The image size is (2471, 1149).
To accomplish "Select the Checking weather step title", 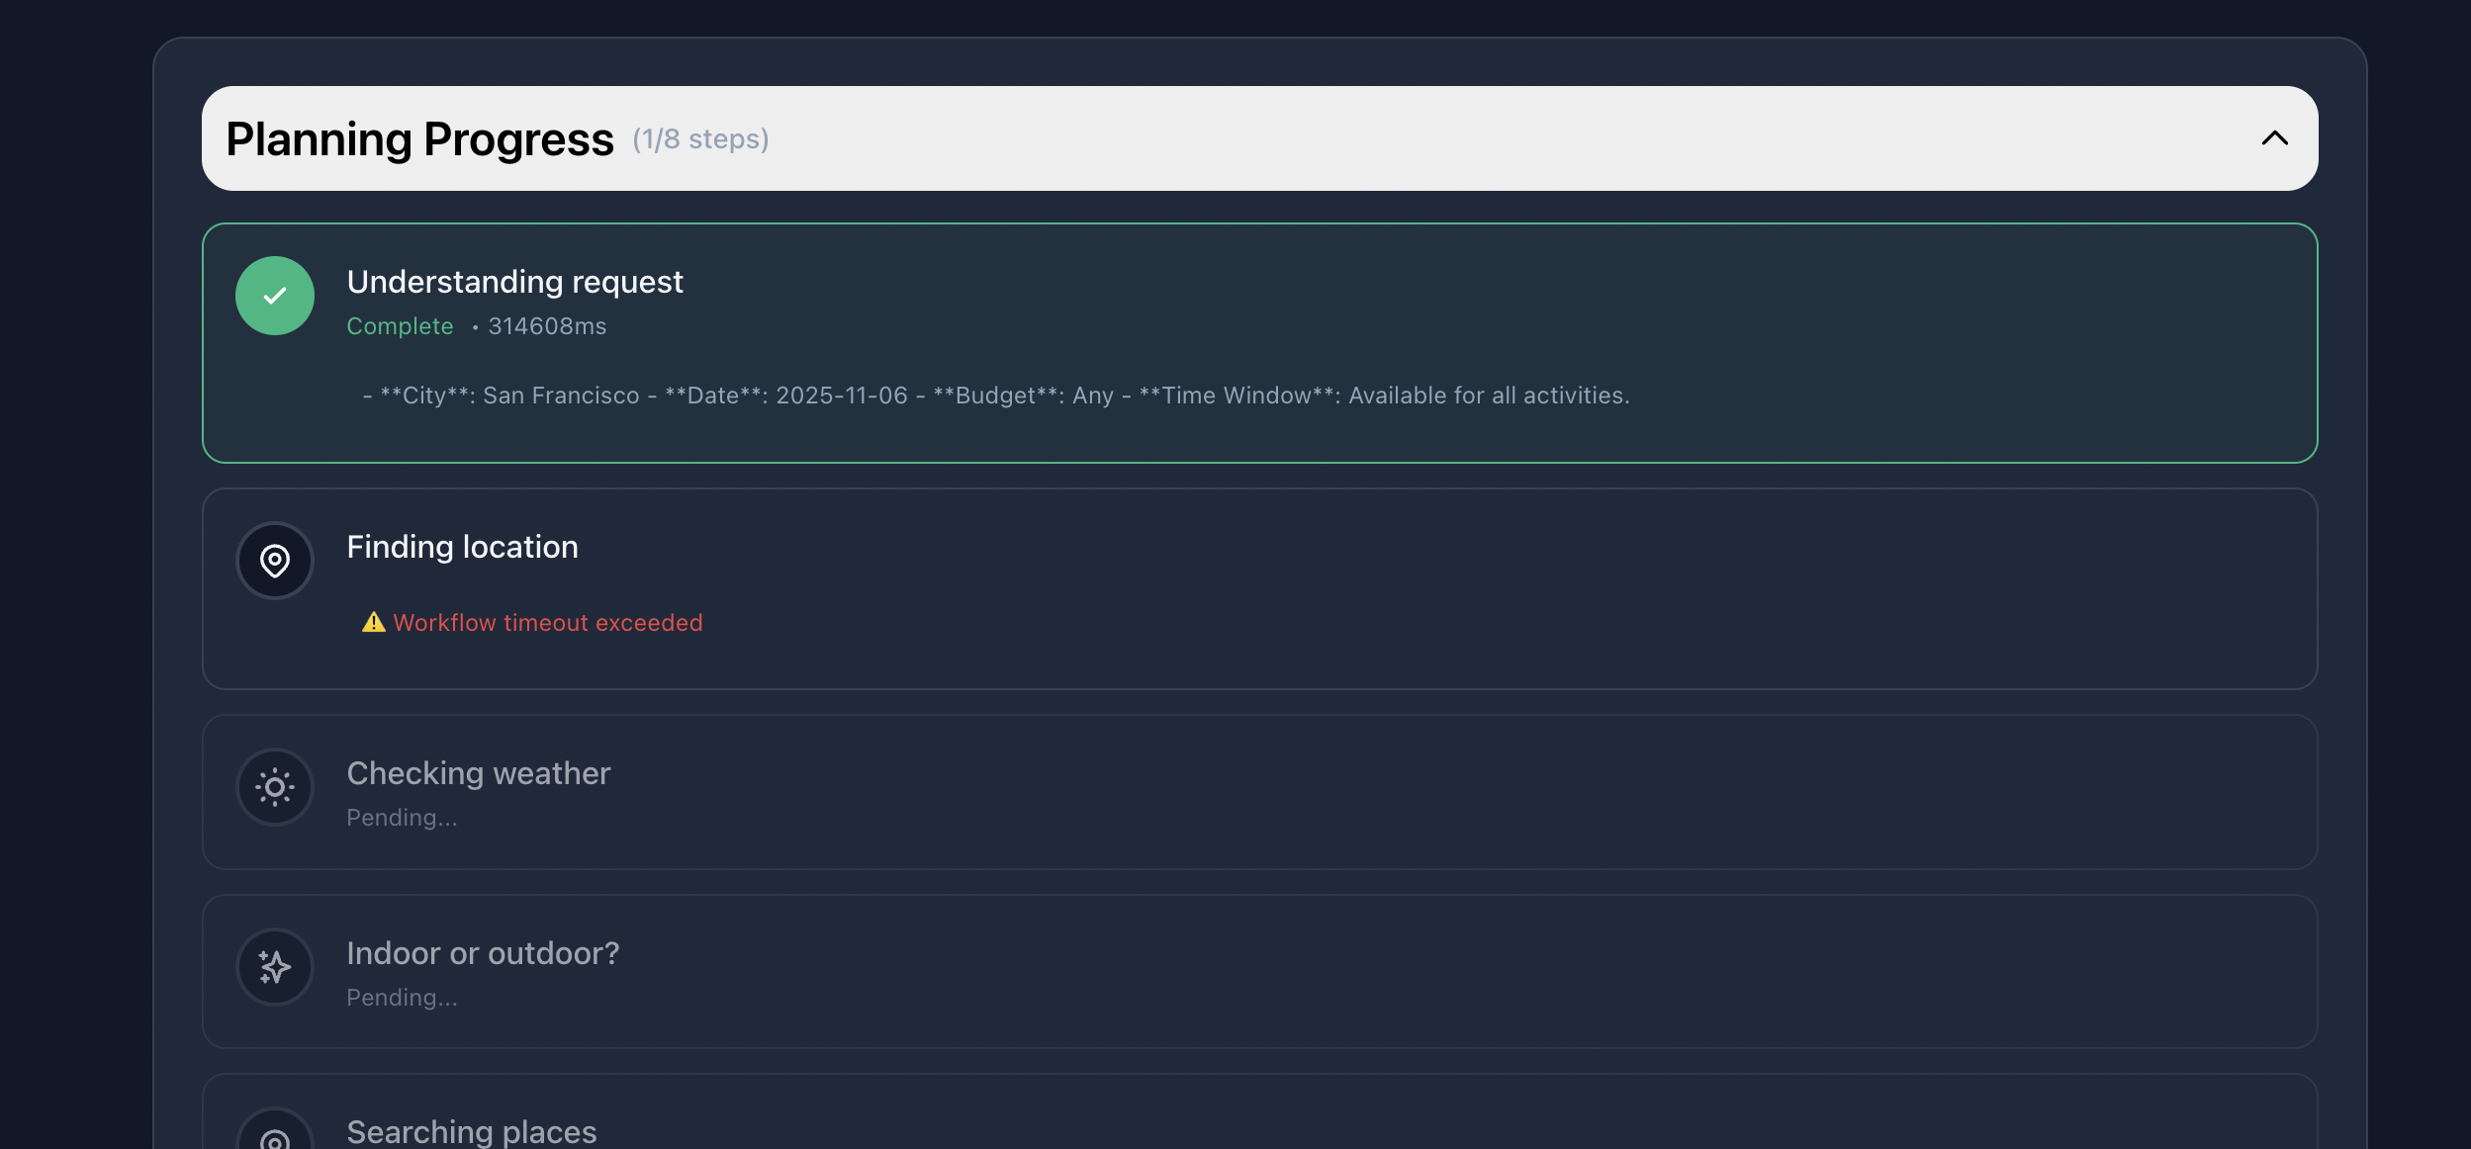I will (x=478, y=773).
